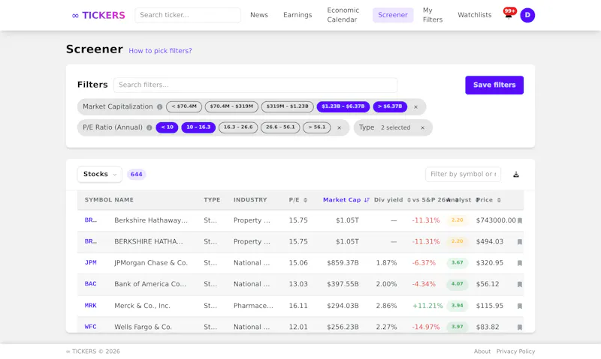Open the Stocks dropdown
Screen dimensions: 601x359
[100, 175]
